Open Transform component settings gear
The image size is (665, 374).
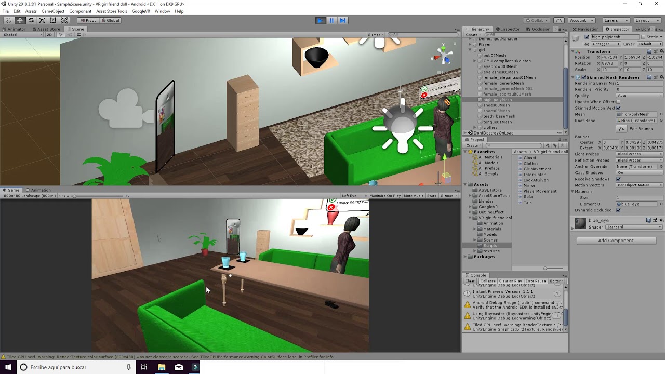pyautogui.click(x=661, y=51)
